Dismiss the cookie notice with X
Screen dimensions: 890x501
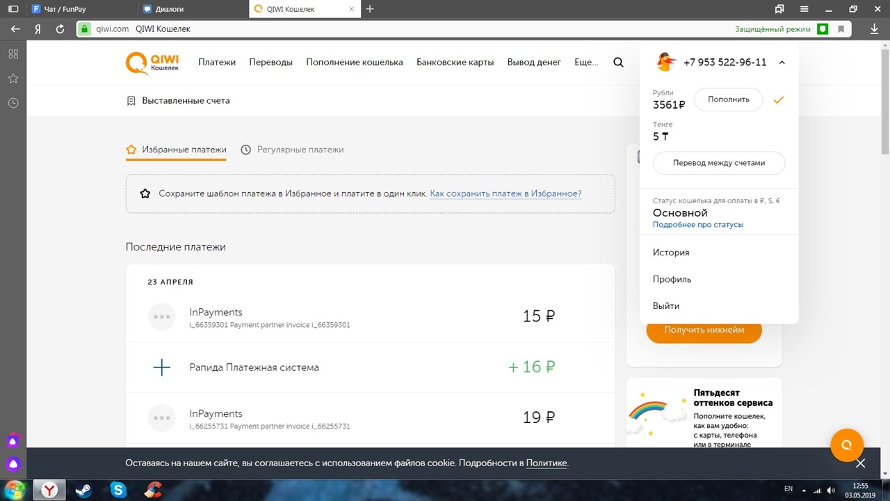tap(860, 463)
